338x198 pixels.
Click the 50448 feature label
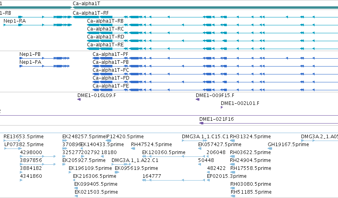coord(206,161)
